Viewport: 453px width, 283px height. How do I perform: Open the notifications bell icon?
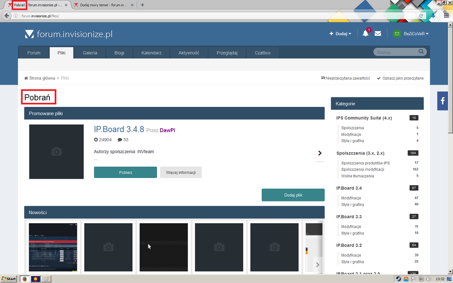point(366,34)
